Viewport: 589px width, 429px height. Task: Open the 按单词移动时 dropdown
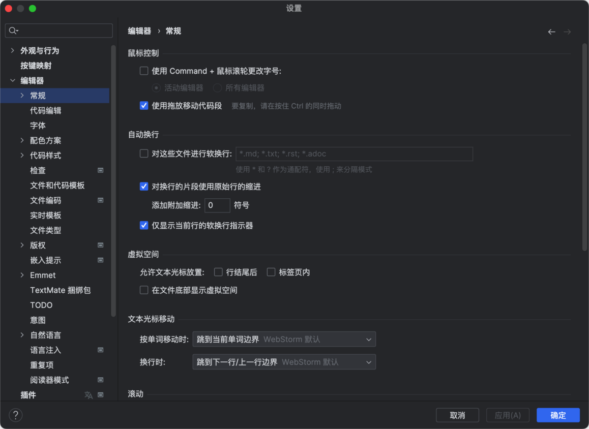284,340
